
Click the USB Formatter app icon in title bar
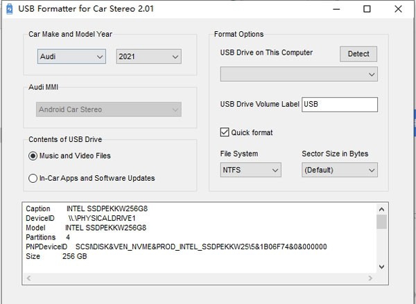[9, 9]
